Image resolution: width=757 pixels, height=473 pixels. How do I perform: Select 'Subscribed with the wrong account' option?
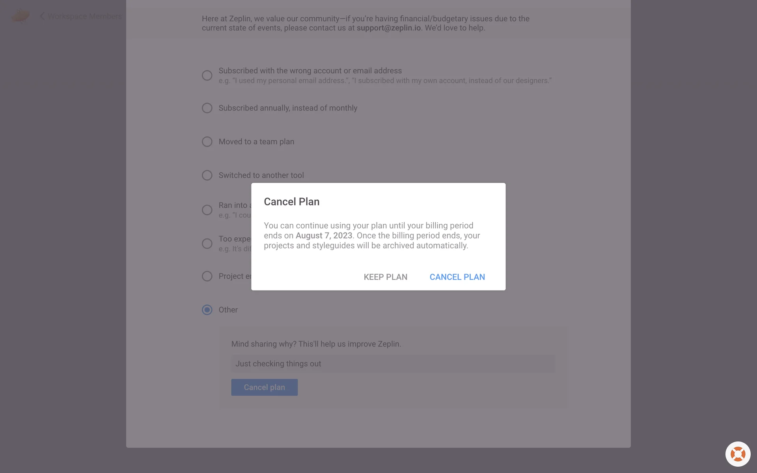pyautogui.click(x=207, y=75)
